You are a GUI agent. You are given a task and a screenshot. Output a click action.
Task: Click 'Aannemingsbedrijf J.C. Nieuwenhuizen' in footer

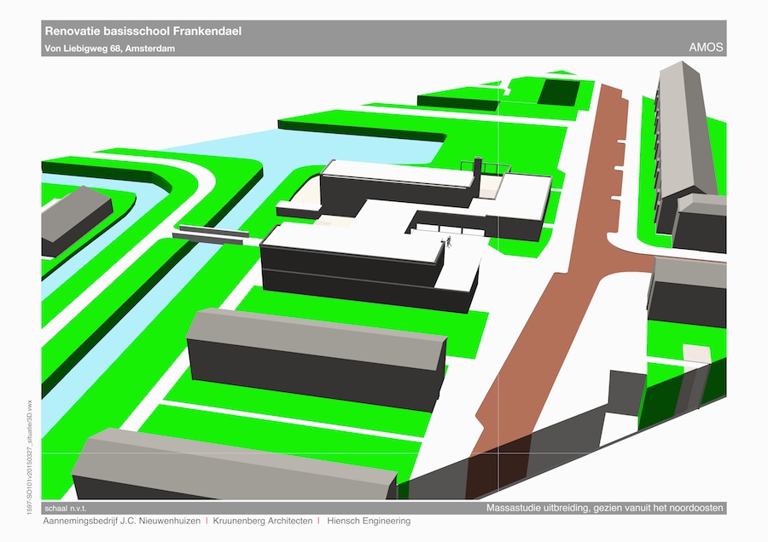[x=120, y=521]
